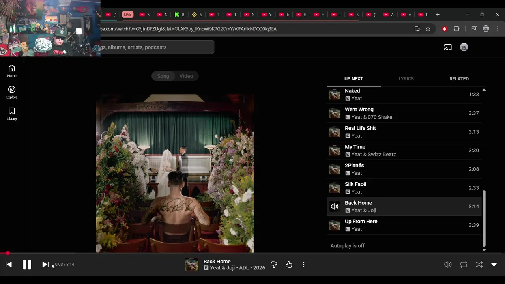Open the browser profile icon
Image resolution: width=505 pixels, height=284 pixels.
click(486, 29)
